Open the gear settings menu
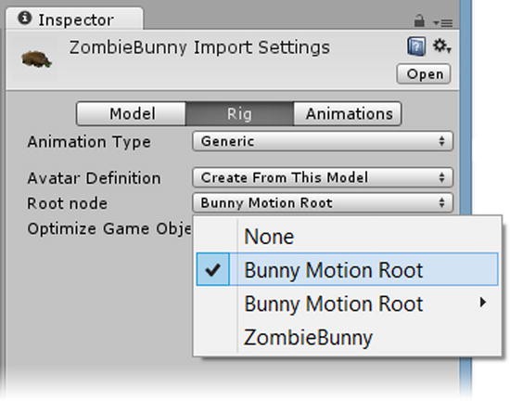This screenshot has height=401, width=510. (x=441, y=45)
